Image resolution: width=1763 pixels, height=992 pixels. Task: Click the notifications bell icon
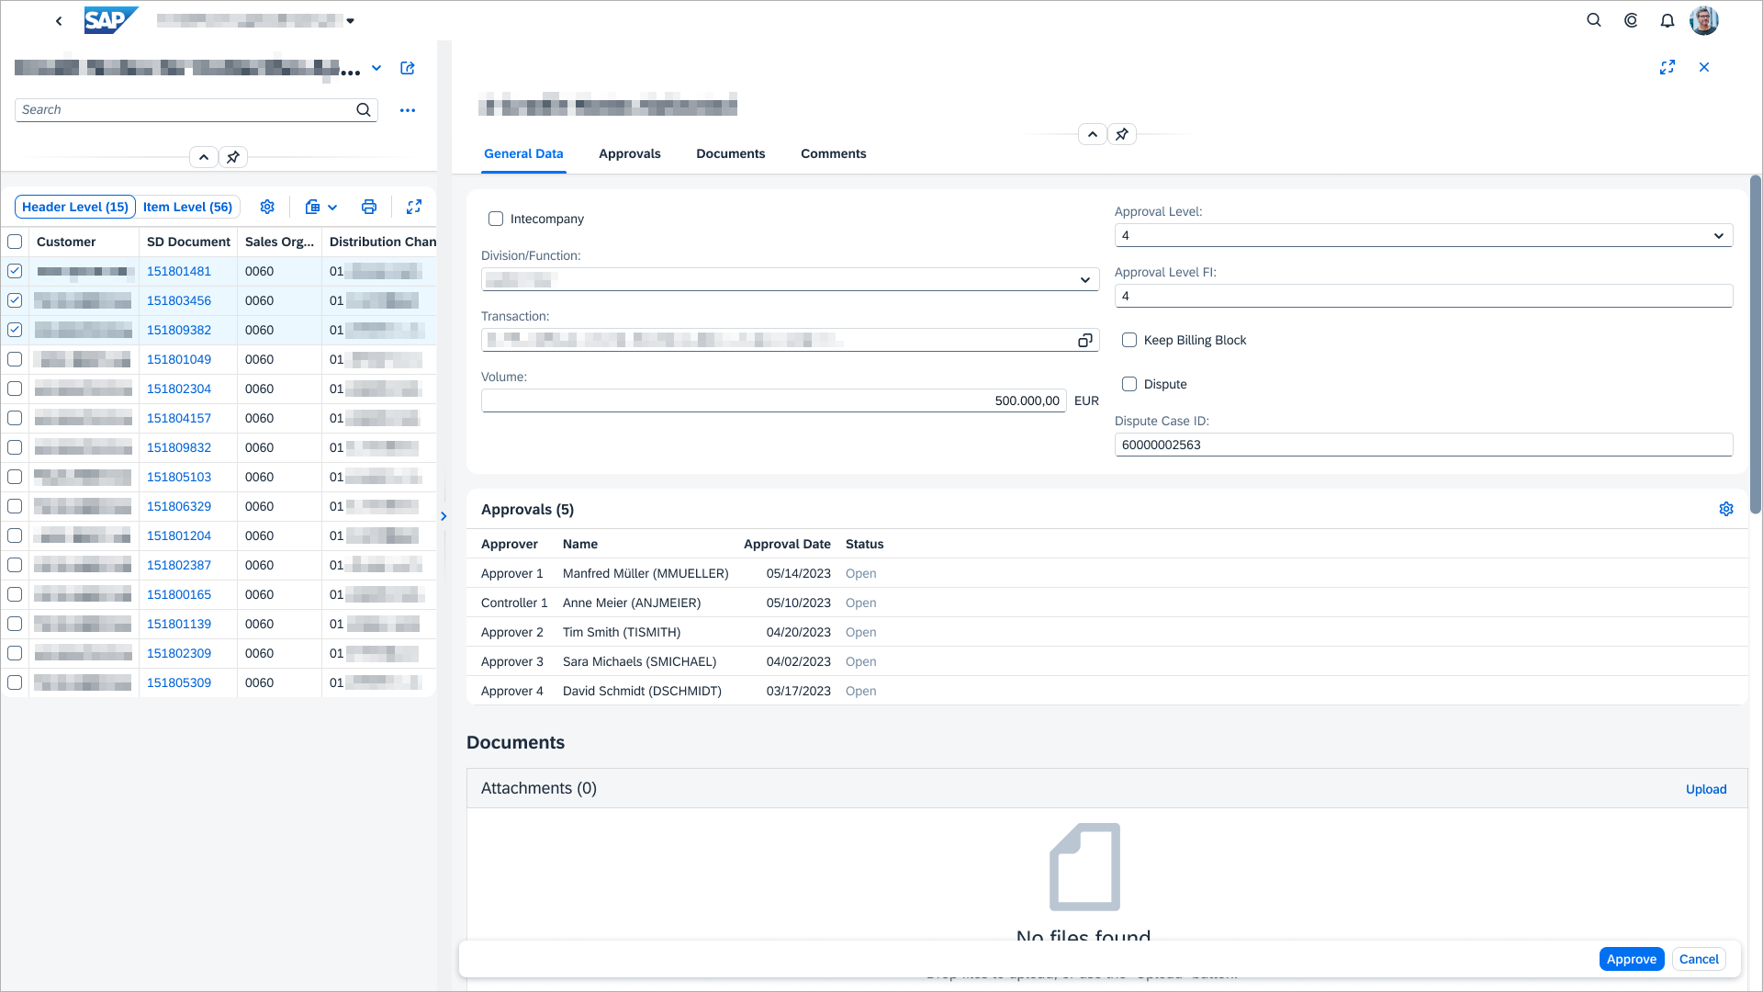pos(1668,20)
